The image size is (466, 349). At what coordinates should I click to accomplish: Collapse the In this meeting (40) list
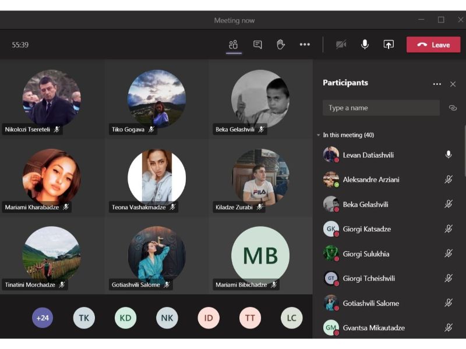point(318,135)
